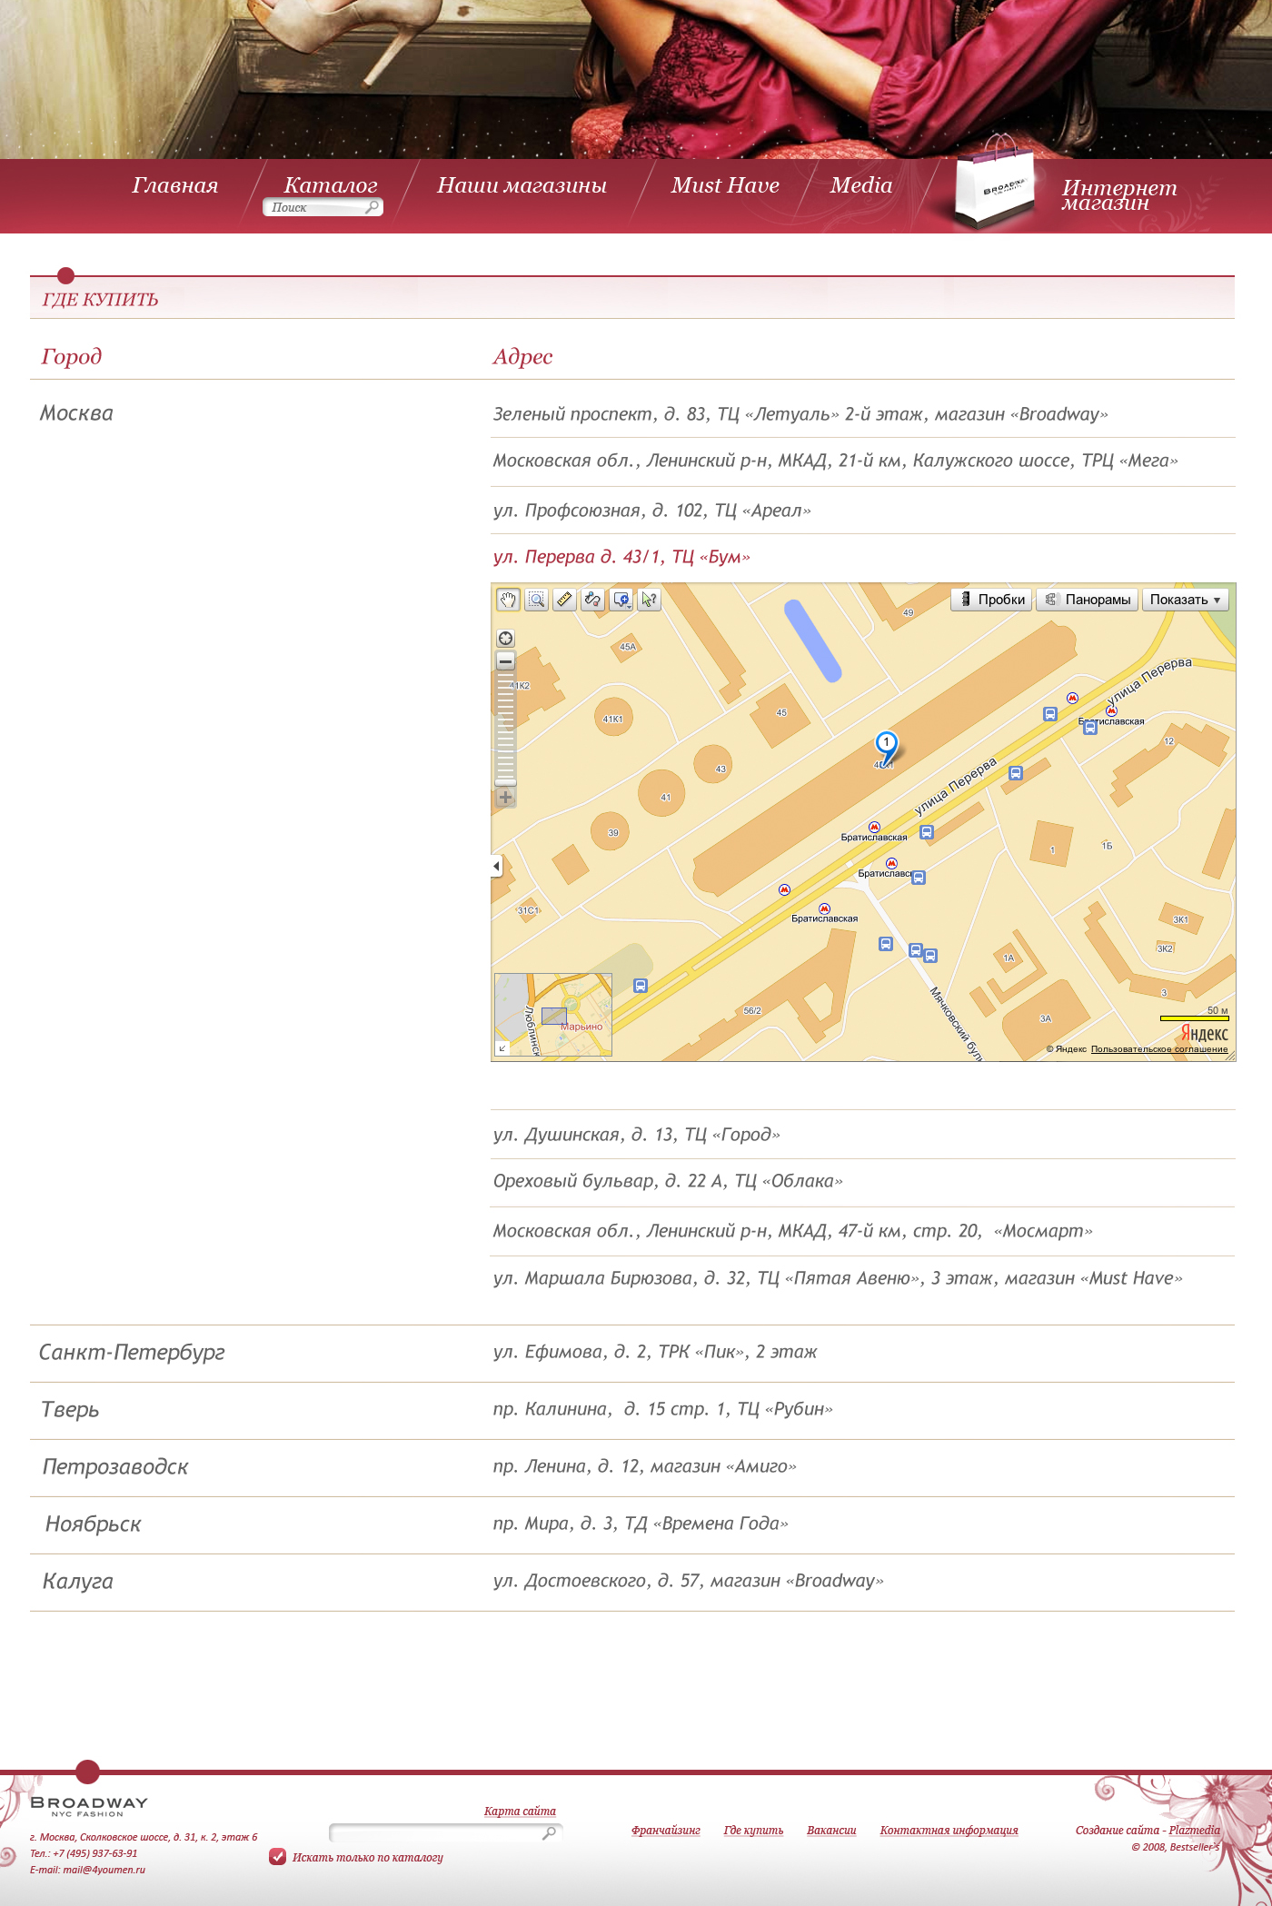Open the Где купить footer link

pos(753,1830)
